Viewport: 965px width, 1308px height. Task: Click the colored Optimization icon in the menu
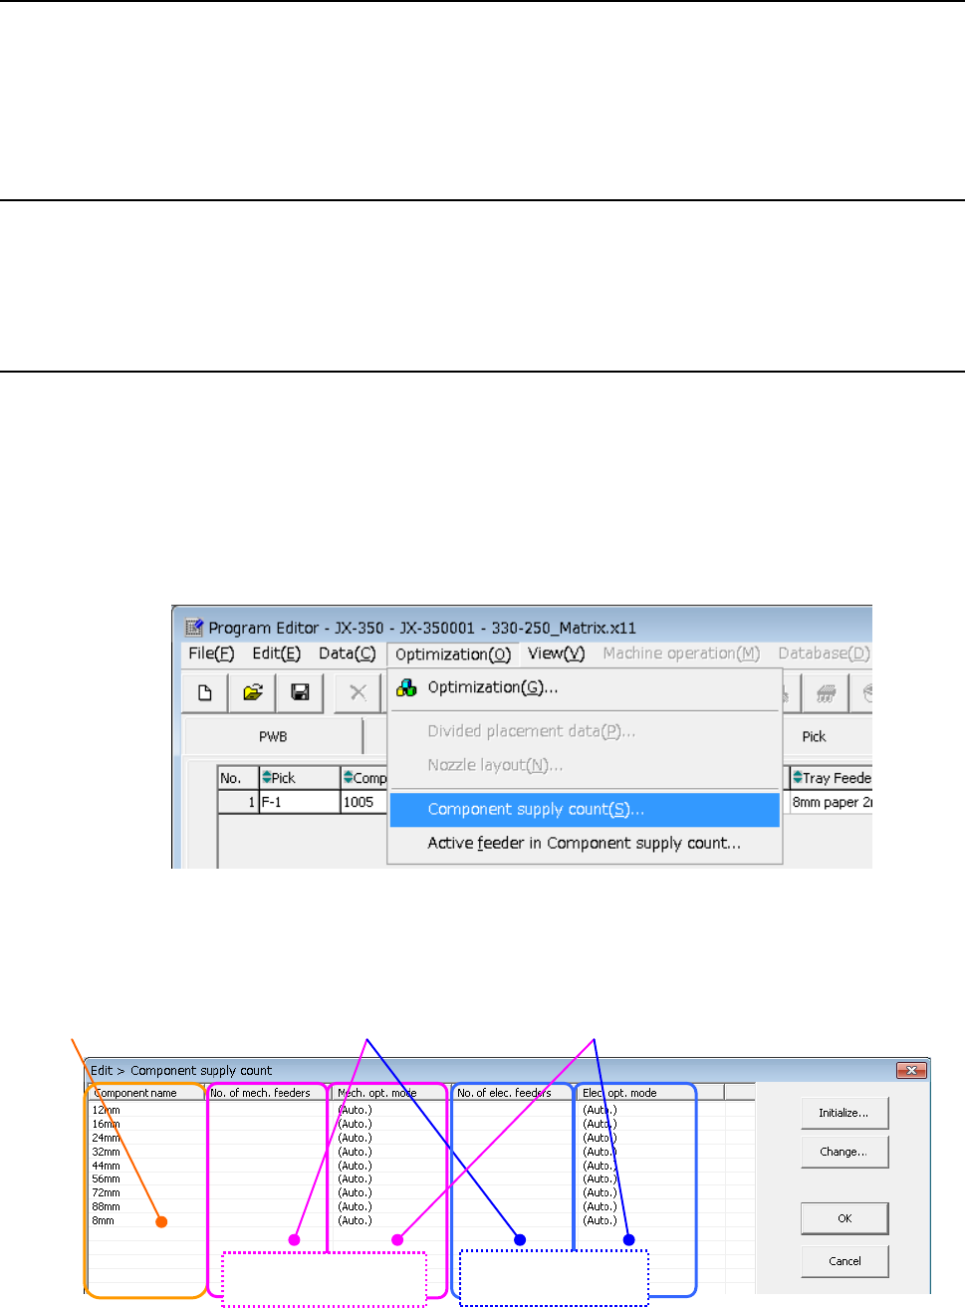(406, 687)
